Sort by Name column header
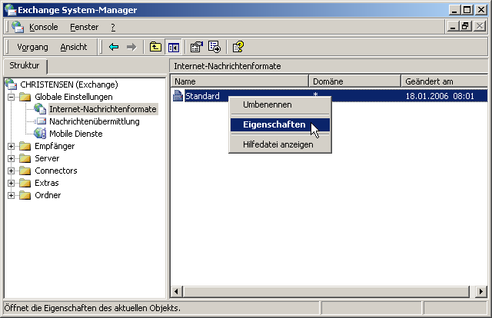Viewport: 492px width, 318px height. [x=239, y=81]
